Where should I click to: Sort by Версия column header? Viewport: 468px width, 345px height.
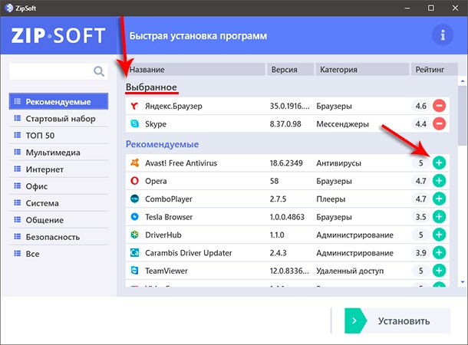pyautogui.click(x=290, y=70)
